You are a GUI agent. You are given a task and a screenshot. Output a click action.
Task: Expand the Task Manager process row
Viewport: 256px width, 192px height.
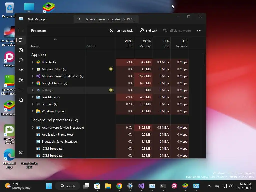click(33, 97)
